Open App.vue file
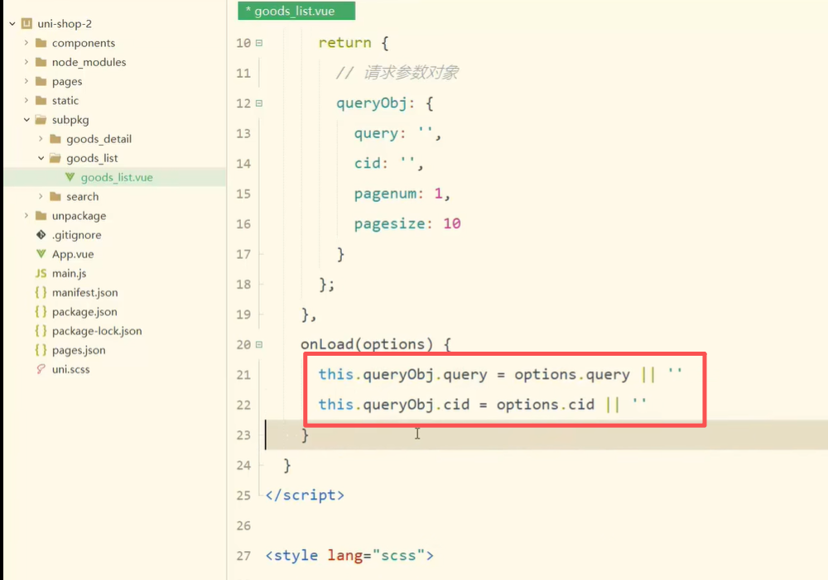The height and width of the screenshot is (580, 828). coord(73,254)
